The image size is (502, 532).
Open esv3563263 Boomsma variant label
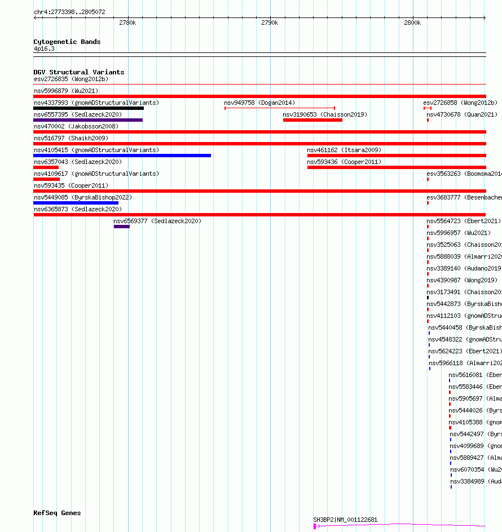pos(464,174)
